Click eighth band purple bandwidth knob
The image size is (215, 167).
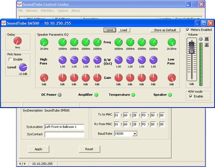pos(153,60)
